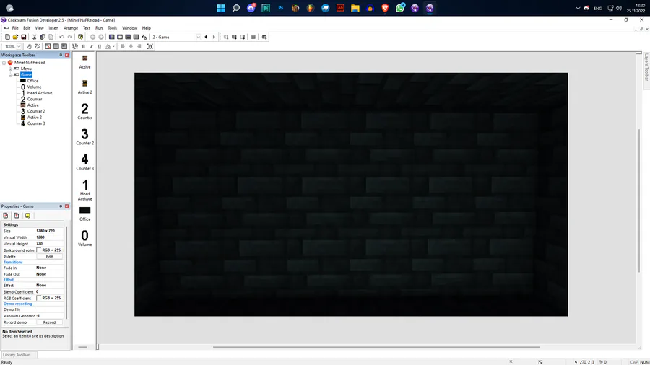650x365 pixels.
Task: Click the RGB Coefficient color swatch
Action: 39,298
